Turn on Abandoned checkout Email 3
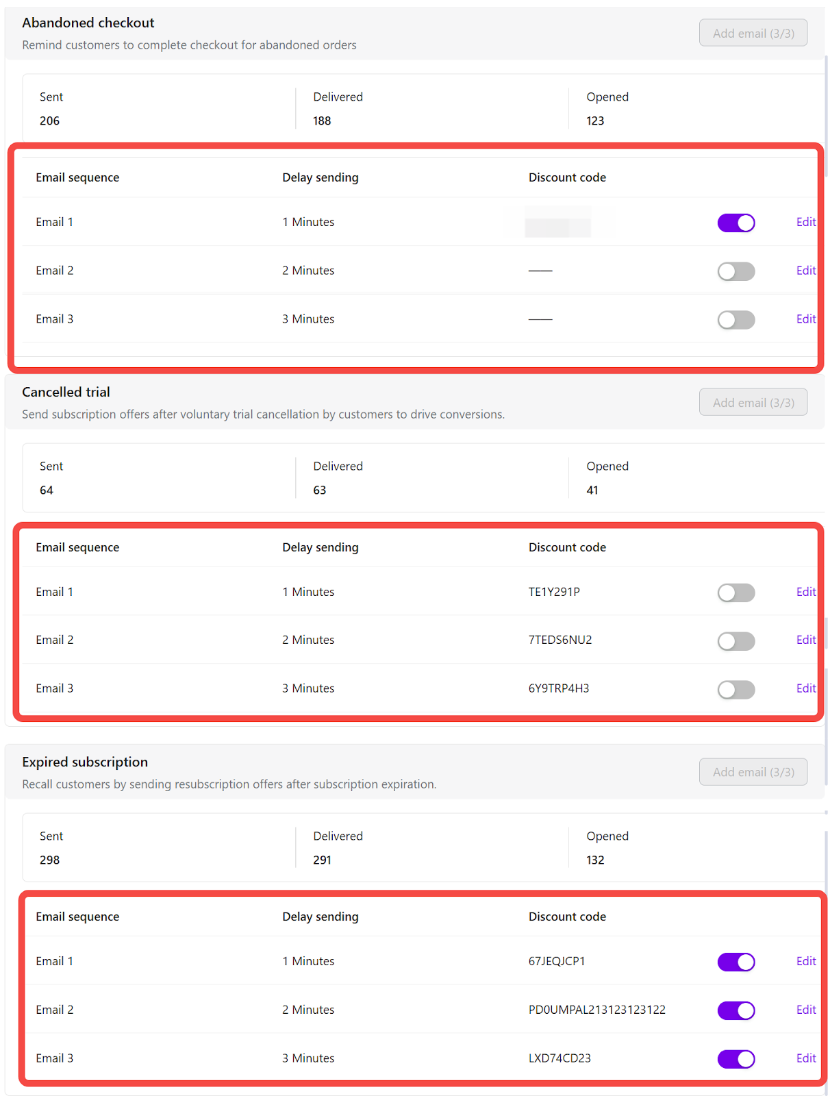830x1096 pixels. tap(736, 320)
